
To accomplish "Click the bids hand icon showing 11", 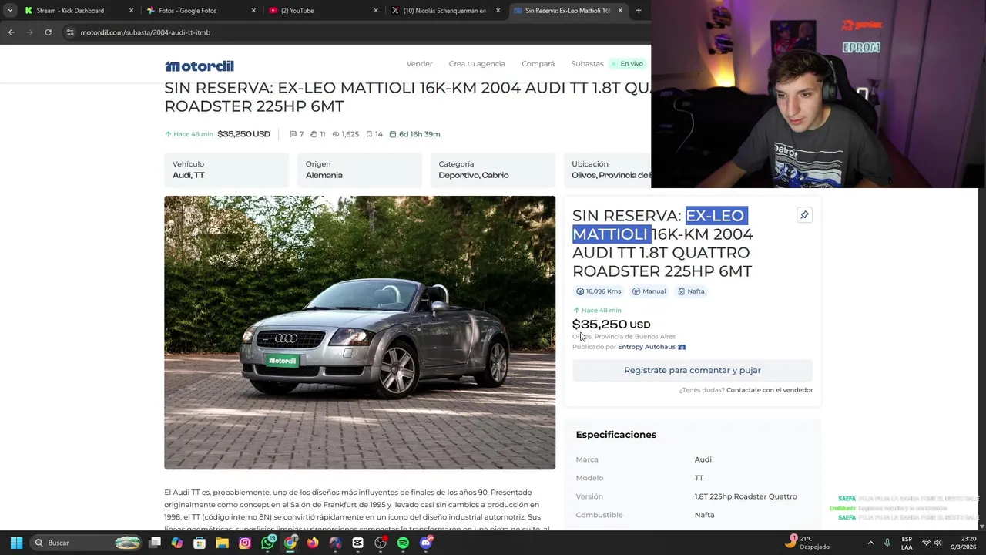I will pyautogui.click(x=314, y=134).
